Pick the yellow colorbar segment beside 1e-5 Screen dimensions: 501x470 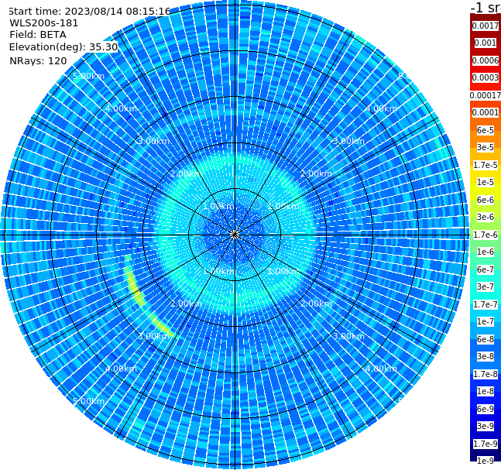(x=486, y=190)
